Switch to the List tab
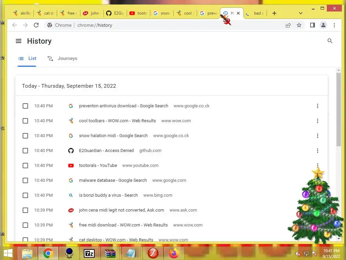This screenshot has width=346, height=260. [x=27, y=58]
